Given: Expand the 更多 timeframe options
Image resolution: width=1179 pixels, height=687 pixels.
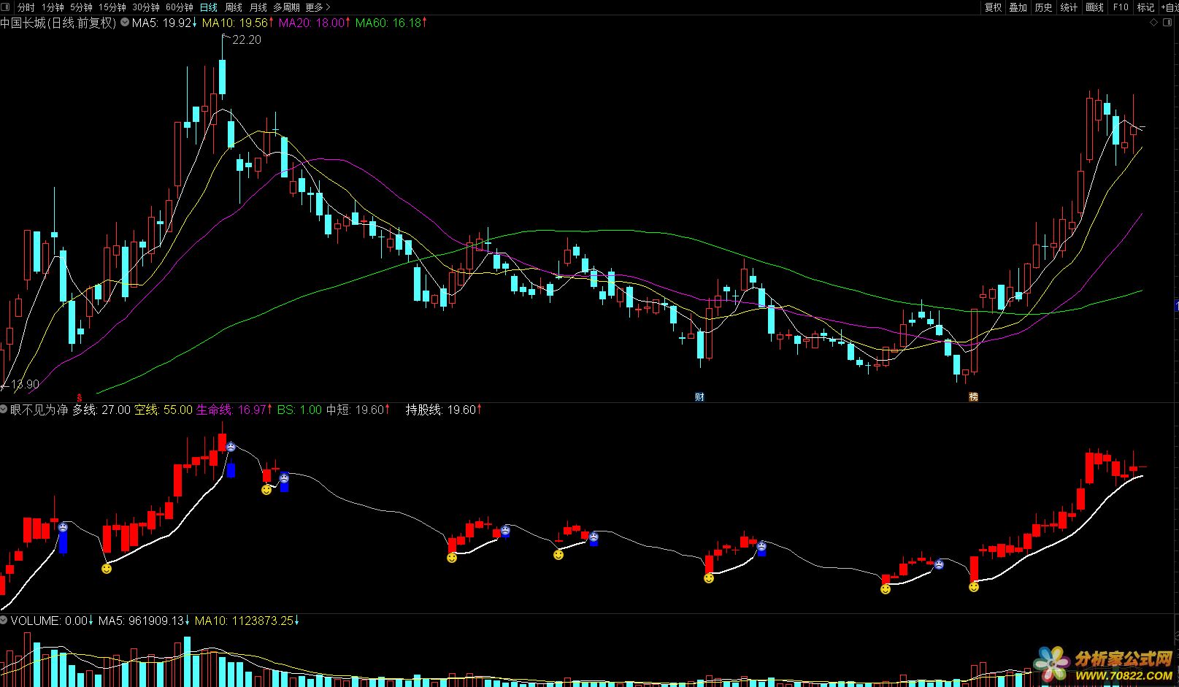Looking at the screenshot, I should pos(318,7).
